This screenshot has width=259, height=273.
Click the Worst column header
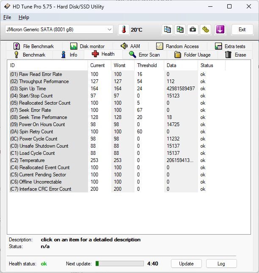[123, 65]
